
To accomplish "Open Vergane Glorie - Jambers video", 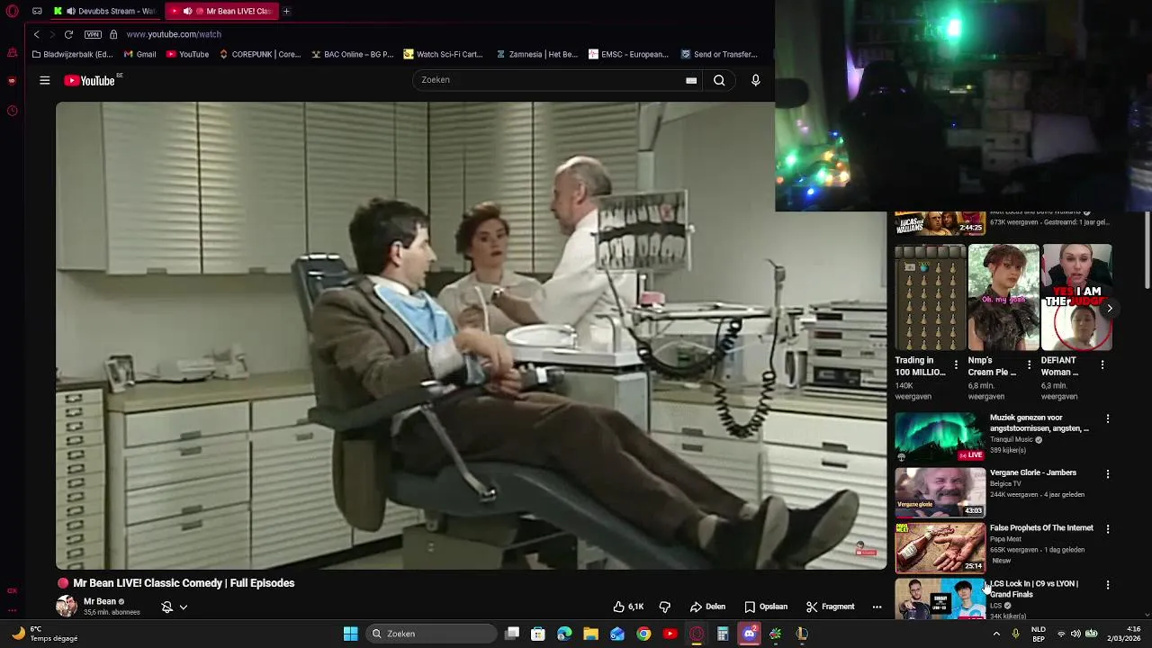I will [x=940, y=491].
